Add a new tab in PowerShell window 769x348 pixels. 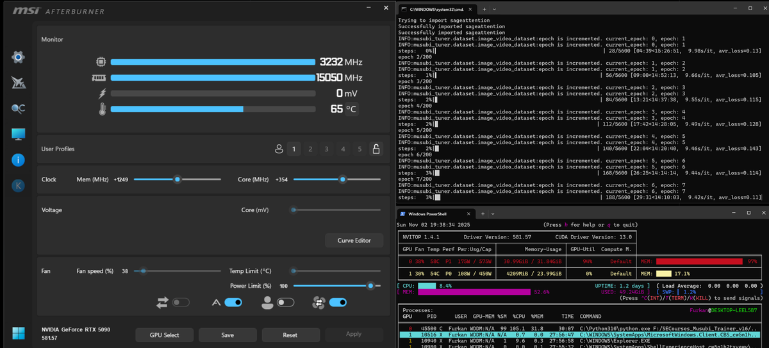click(483, 213)
